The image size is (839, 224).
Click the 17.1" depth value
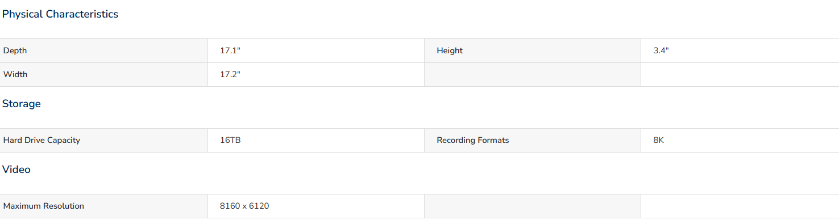click(x=230, y=50)
